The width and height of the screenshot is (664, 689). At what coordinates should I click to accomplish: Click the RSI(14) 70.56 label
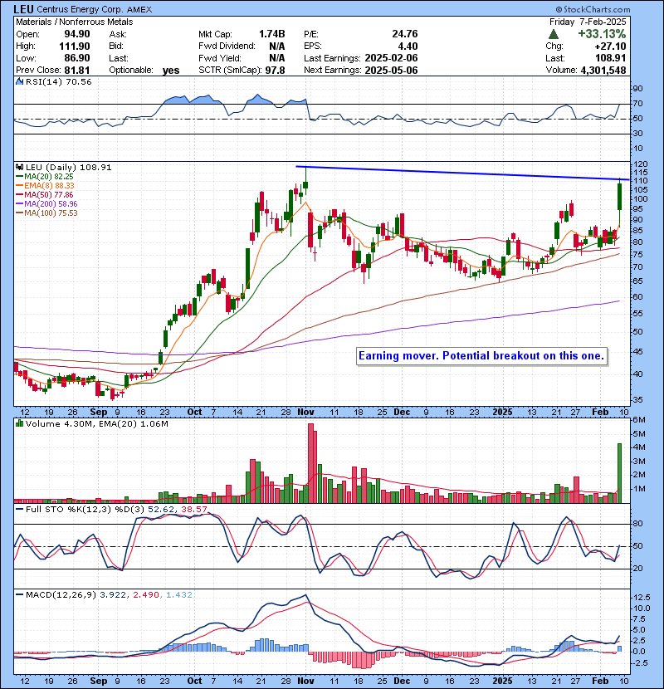(58, 81)
